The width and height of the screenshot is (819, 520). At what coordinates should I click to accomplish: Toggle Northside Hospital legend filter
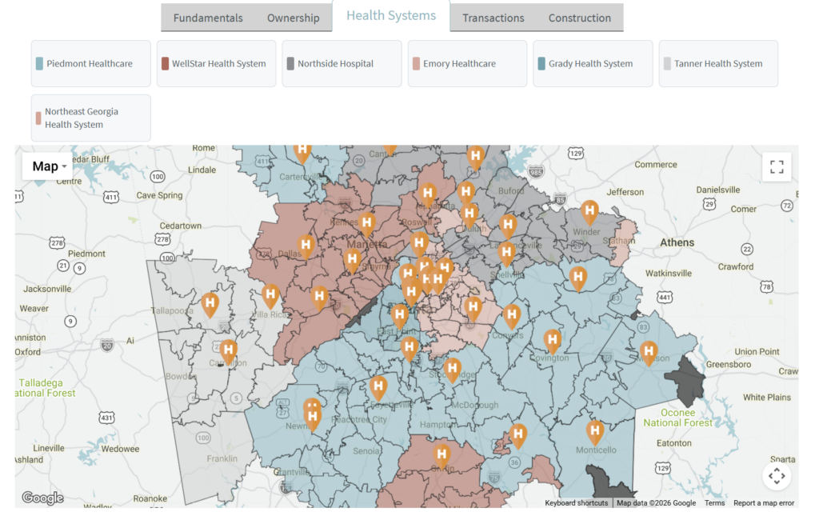coord(342,64)
